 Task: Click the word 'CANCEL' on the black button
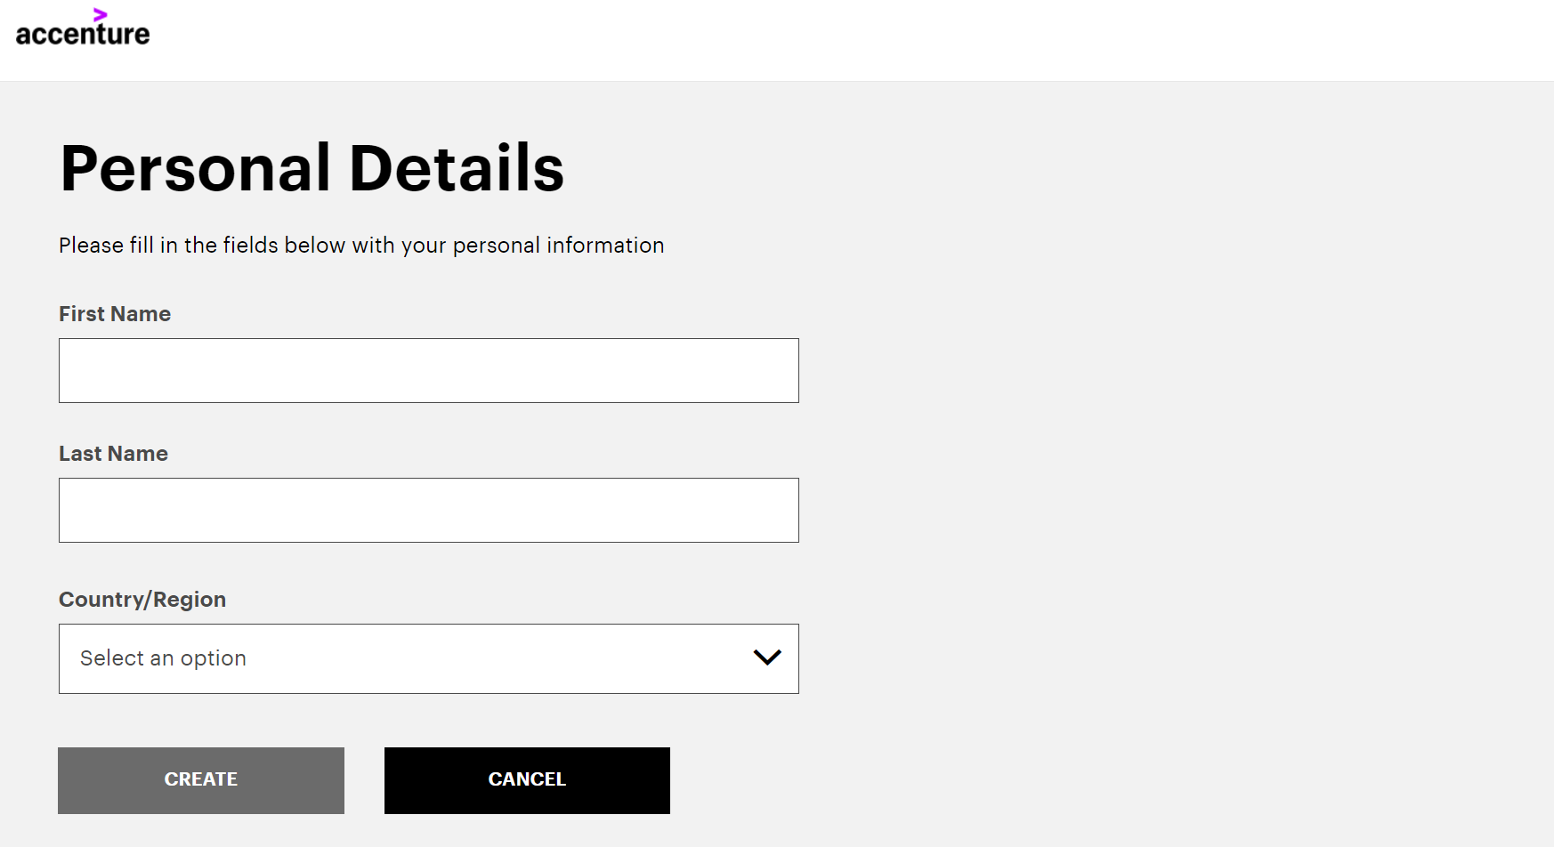[x=527, y=779]
